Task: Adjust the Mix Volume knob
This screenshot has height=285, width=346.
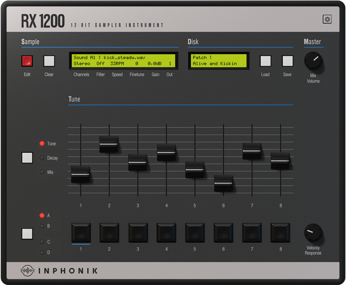Action: click(313, 61)
